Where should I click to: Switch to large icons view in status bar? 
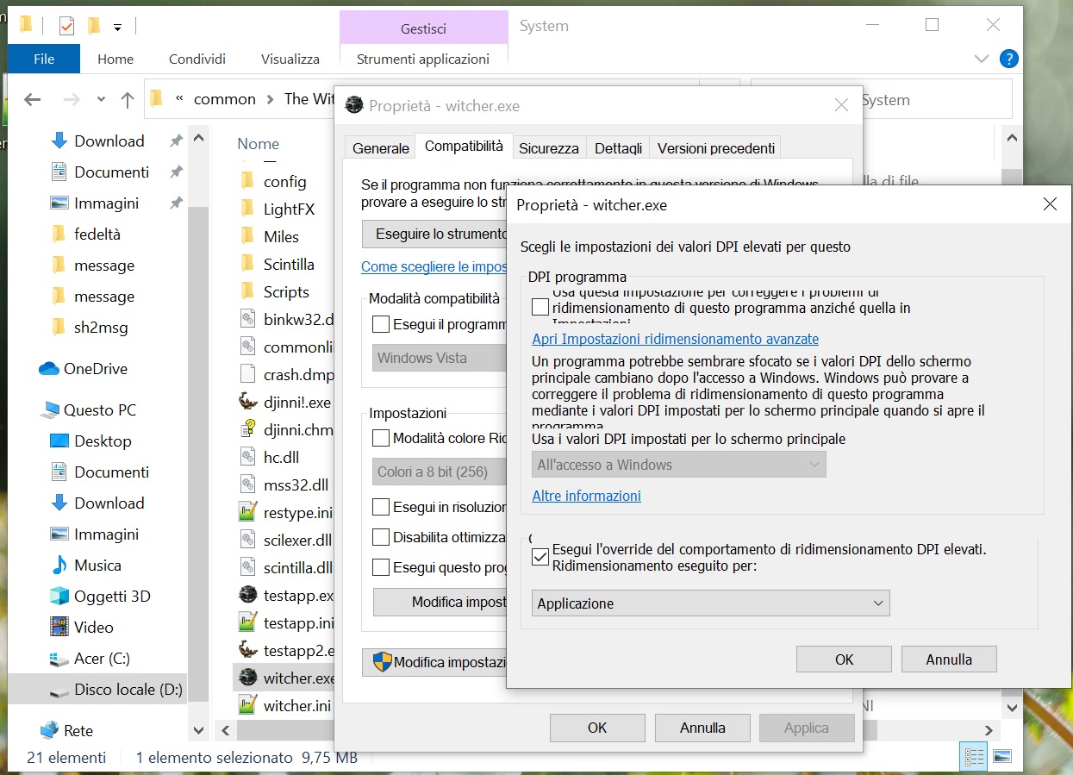pos(1001,757)
